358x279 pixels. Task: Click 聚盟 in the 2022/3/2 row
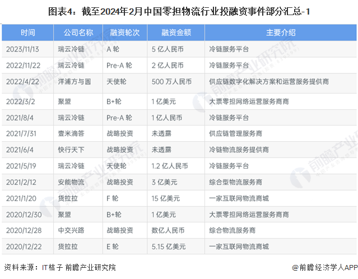(x=64, y=101)
